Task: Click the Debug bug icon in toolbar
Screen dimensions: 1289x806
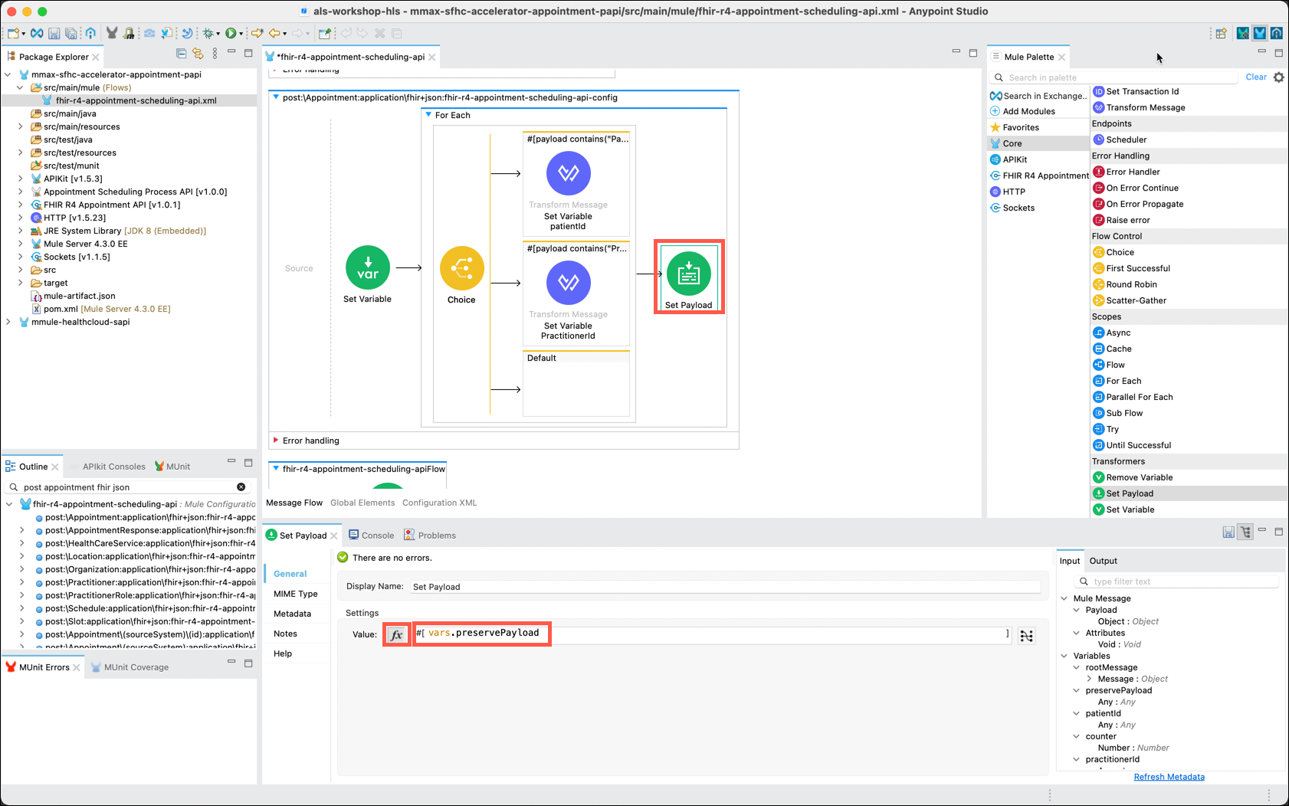Action: (208, 34)
